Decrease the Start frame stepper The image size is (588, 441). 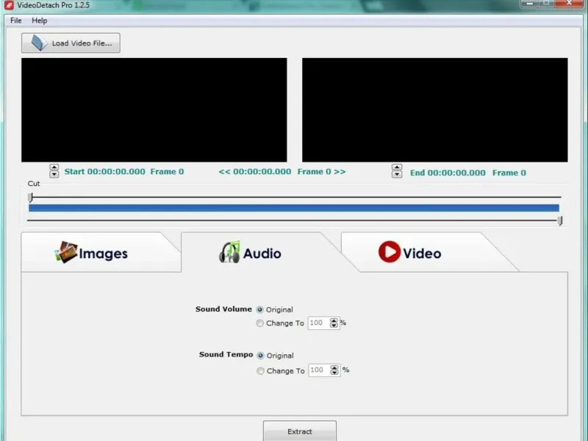pos(54,174)
